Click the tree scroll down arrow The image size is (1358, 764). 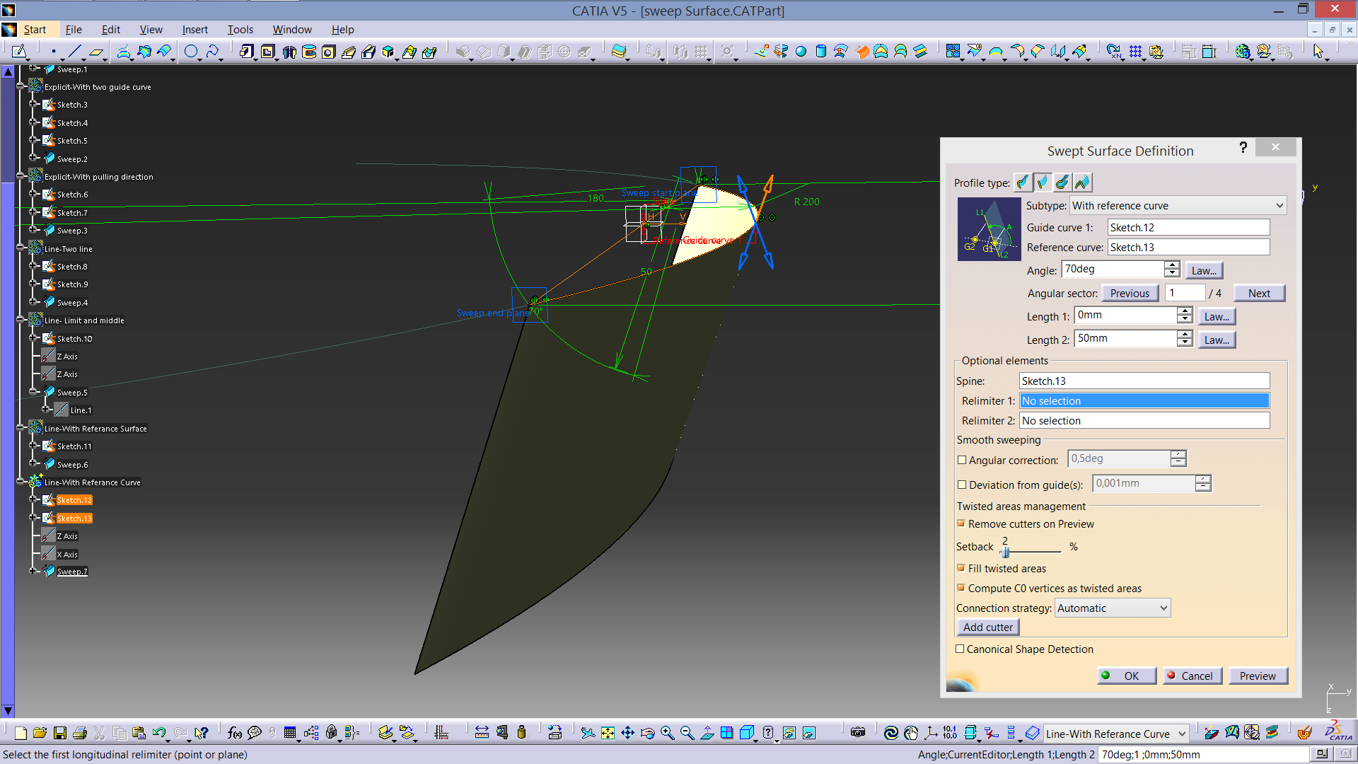(8, 711)
